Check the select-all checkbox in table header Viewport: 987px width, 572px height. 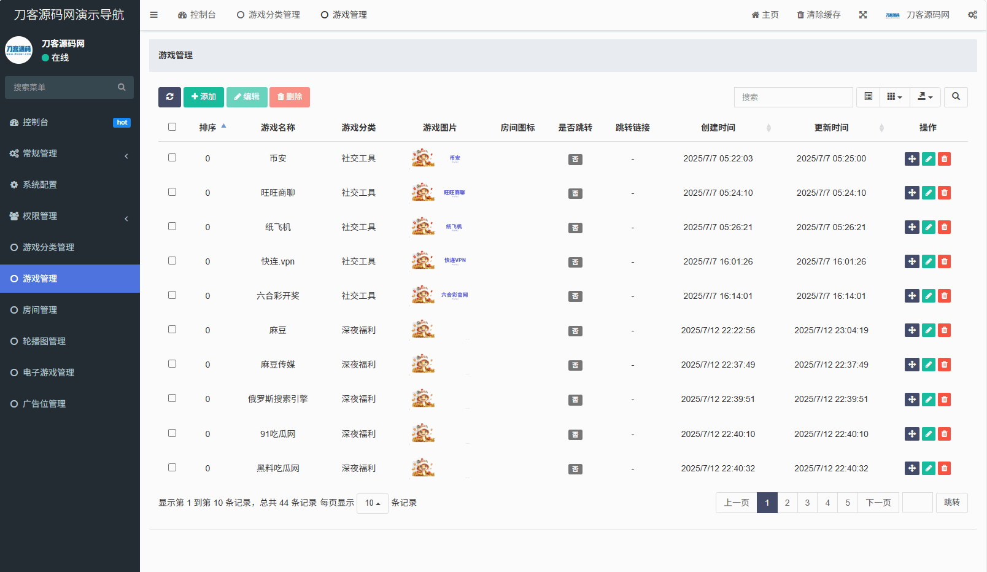172,127
